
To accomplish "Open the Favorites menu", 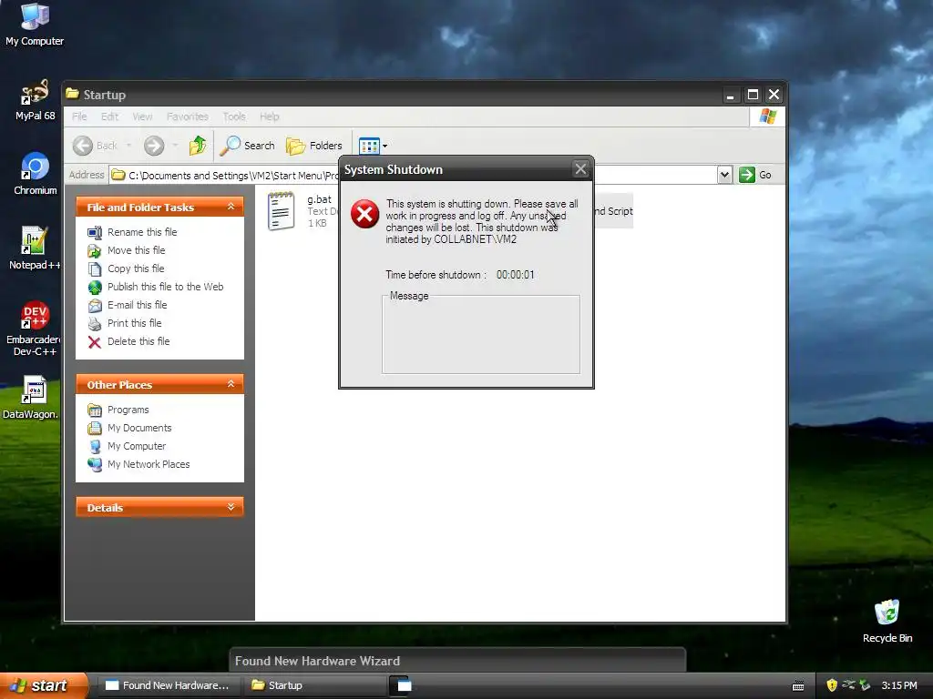I will (188, 116).
